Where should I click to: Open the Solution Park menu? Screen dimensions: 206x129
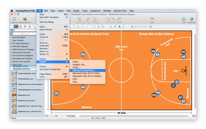(120, 11)
